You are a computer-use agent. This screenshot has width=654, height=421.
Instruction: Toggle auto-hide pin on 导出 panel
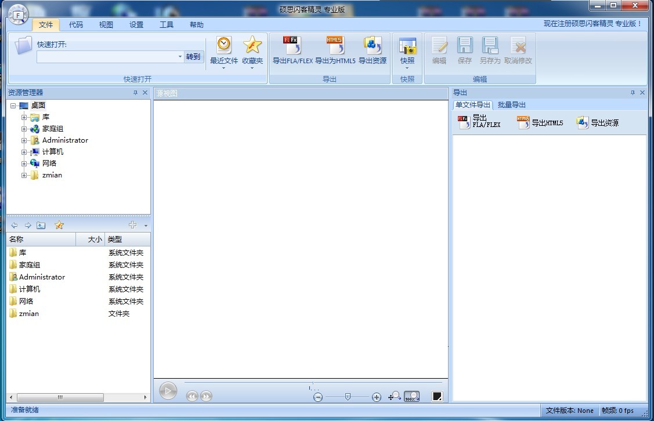coord(633,93)
